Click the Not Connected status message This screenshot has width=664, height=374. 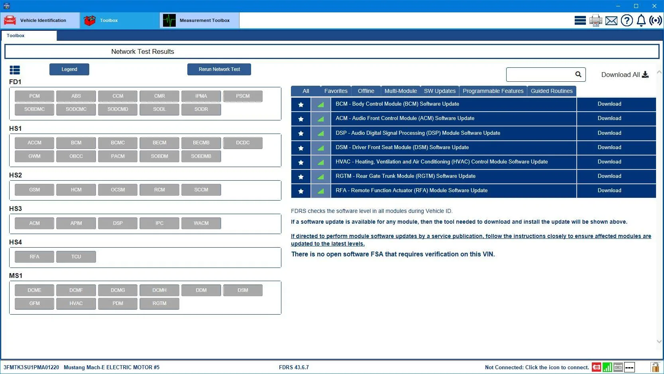point(537,367)
